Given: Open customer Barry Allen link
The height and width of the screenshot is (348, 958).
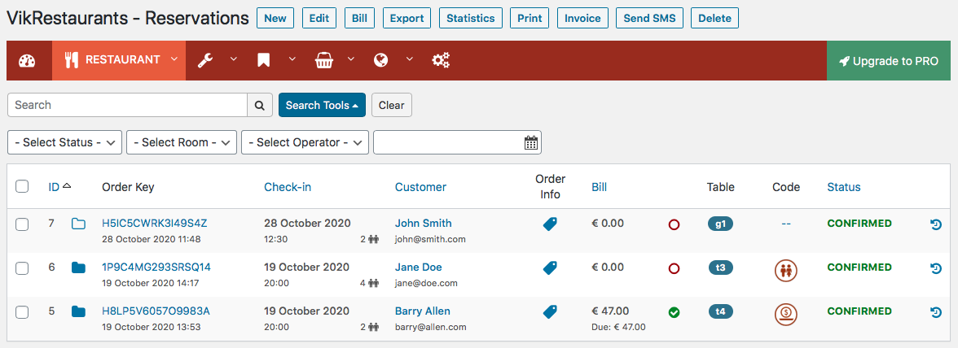Looking at the screenshot, I should [x=423, y=311].
